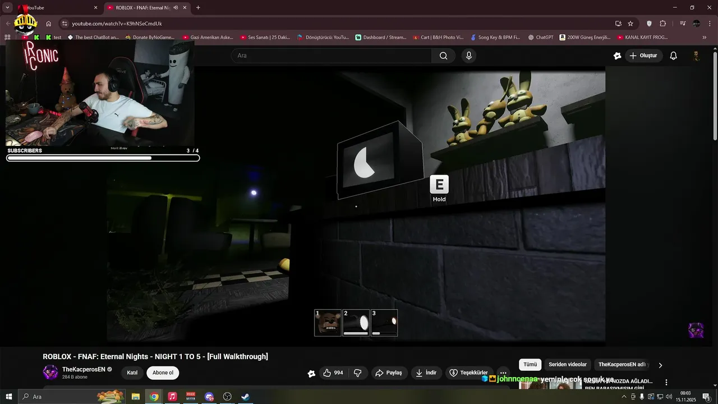
Task: Open Chrome media control icon
Action: coord(683,24)
